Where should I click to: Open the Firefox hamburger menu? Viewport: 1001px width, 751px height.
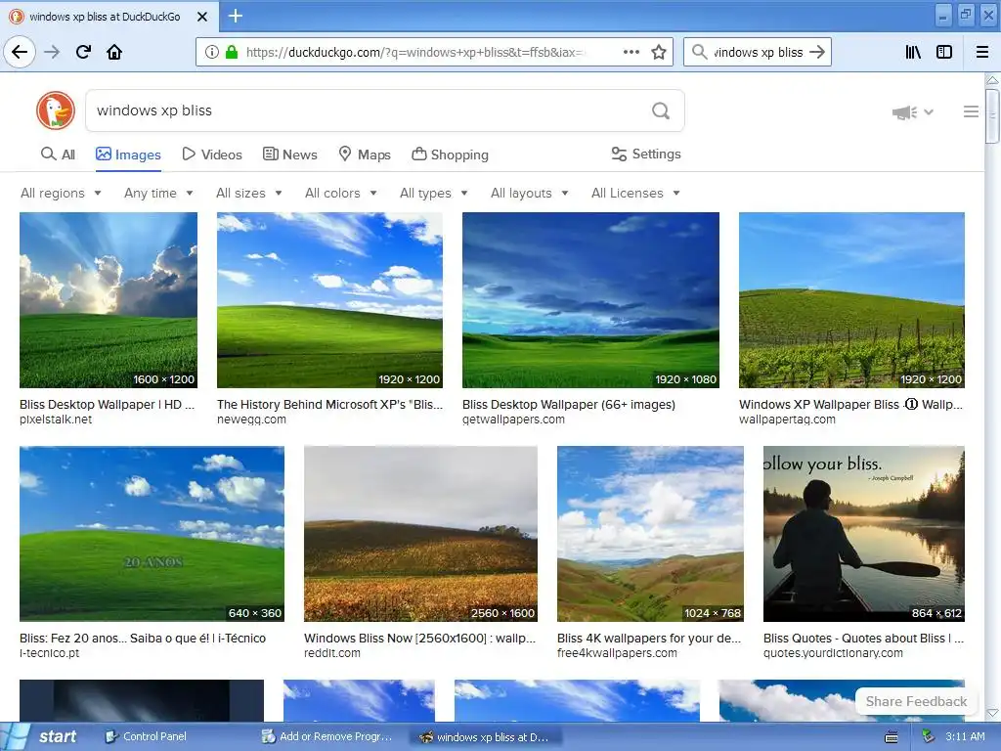pos(982,52)
